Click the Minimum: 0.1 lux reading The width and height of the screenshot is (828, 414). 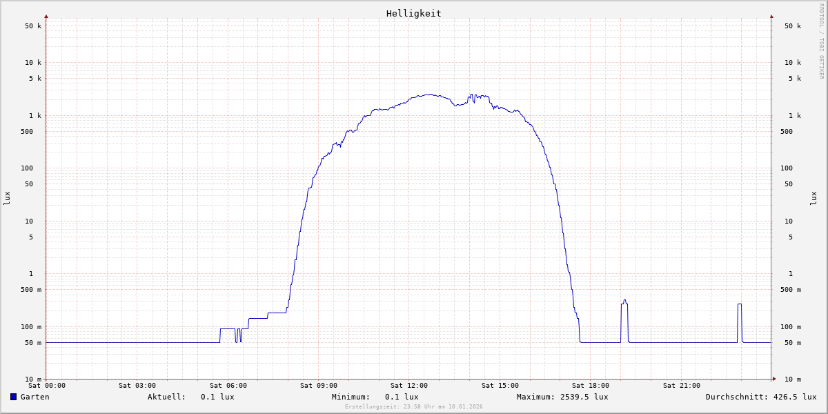375,397
